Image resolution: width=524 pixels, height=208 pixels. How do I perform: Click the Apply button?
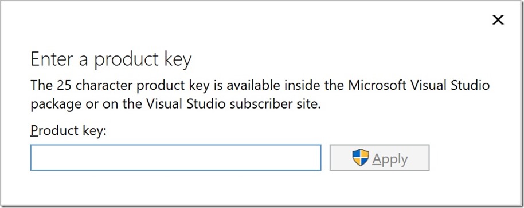click(380, 158)
